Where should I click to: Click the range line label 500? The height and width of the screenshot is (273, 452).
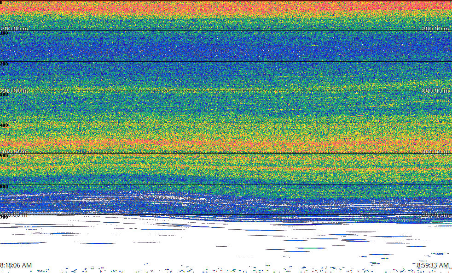(4, 156)
